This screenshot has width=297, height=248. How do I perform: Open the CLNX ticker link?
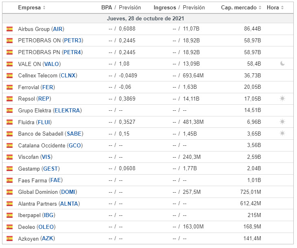(x=68, y=75)
